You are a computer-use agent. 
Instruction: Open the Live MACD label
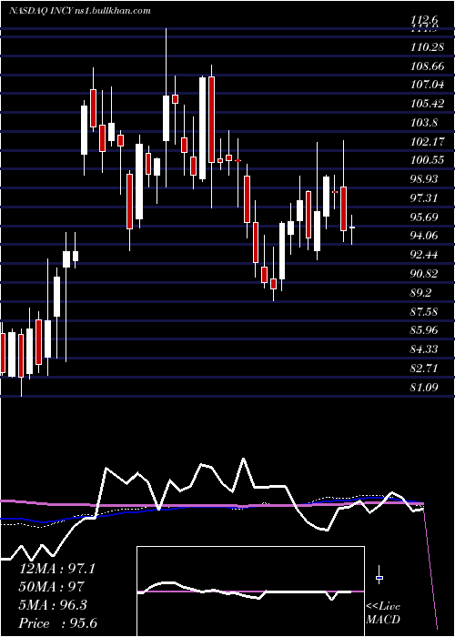pyautogui.click(x=383, y=612)
